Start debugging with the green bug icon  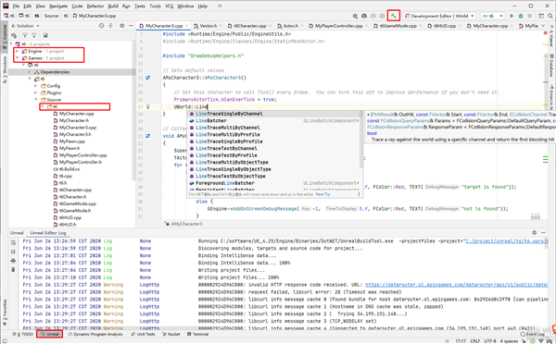point(521,16)
